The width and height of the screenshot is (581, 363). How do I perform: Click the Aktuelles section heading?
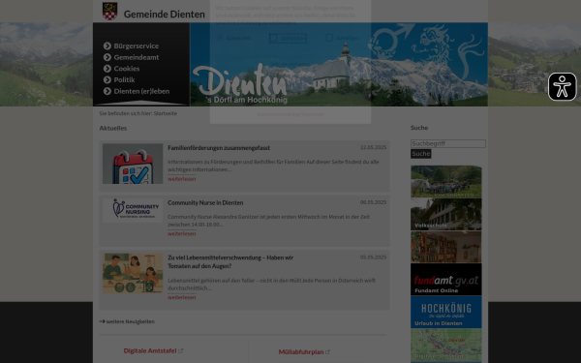113,128
